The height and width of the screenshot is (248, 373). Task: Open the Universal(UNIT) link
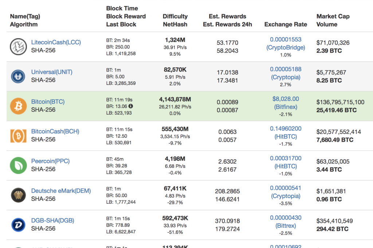(x=52, y=72)
